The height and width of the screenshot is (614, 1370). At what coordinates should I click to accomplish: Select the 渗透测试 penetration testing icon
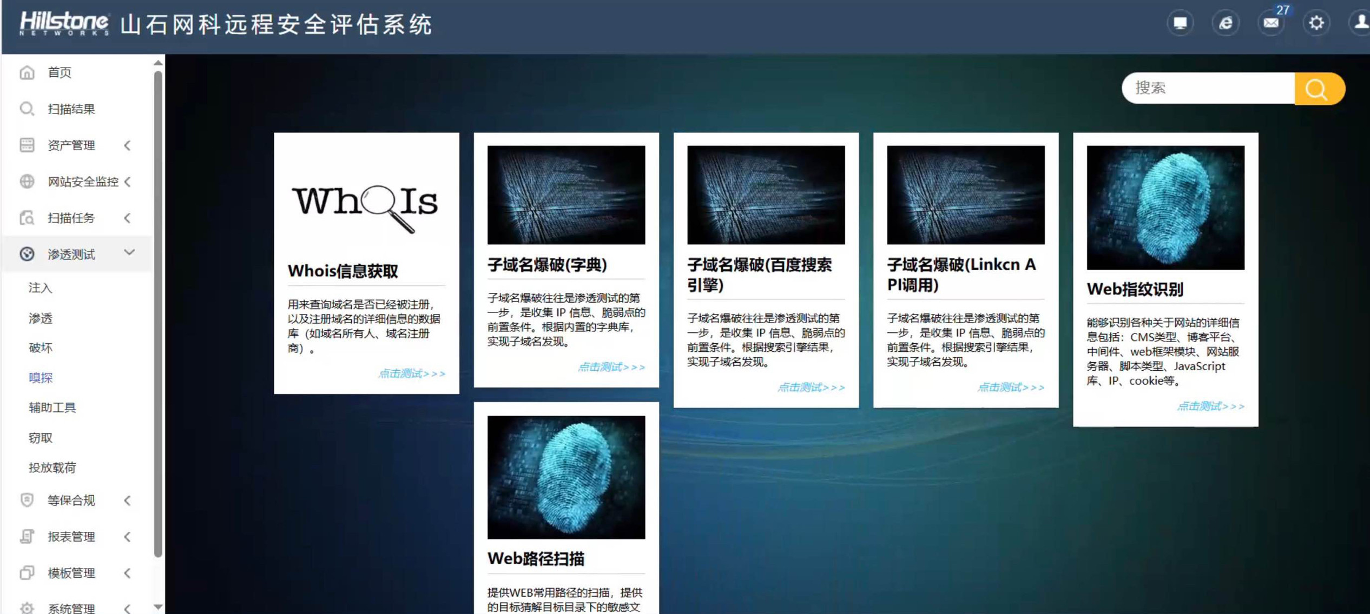pos(27,253)
